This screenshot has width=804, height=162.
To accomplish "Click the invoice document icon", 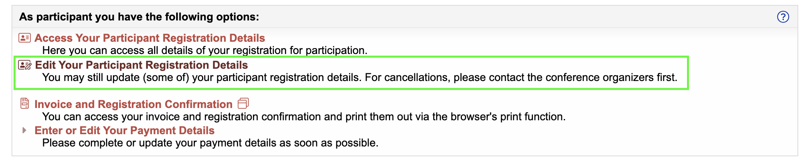I will tap(25, 103).
